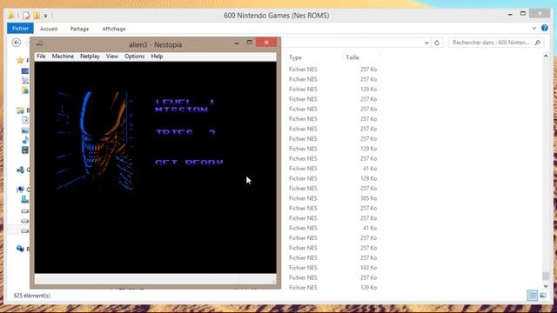
Task: Minimize the 600 Nintendo Games Explorer window
Action: click(510, 14)
